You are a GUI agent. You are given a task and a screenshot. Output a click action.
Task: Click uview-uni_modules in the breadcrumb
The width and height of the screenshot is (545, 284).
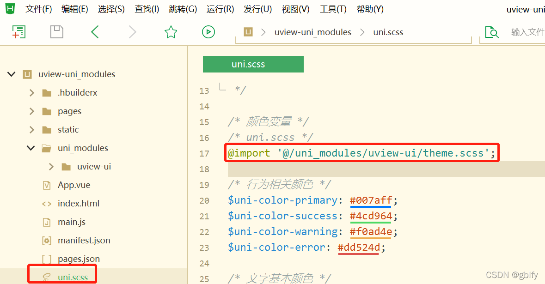tap(313, 32)
